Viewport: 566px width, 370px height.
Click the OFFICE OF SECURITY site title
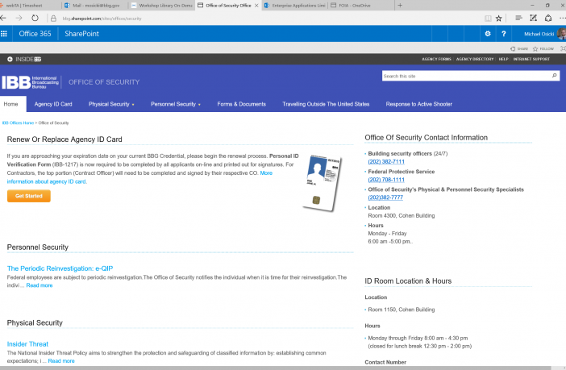point(104,82)
